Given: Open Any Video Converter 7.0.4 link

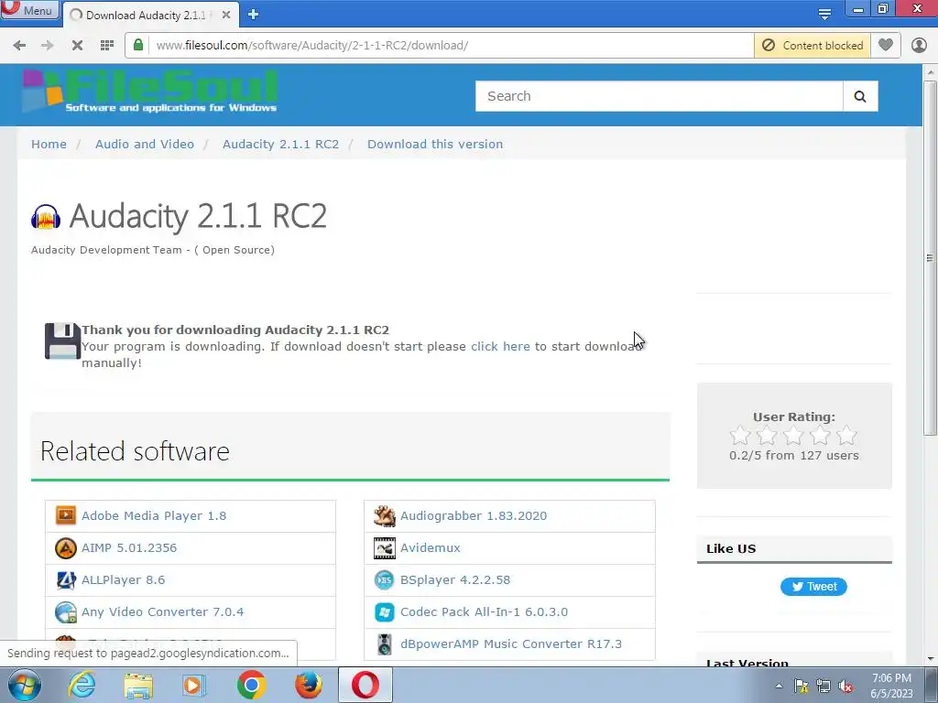Looking at the screenshot, I should (x=163, y=612).
